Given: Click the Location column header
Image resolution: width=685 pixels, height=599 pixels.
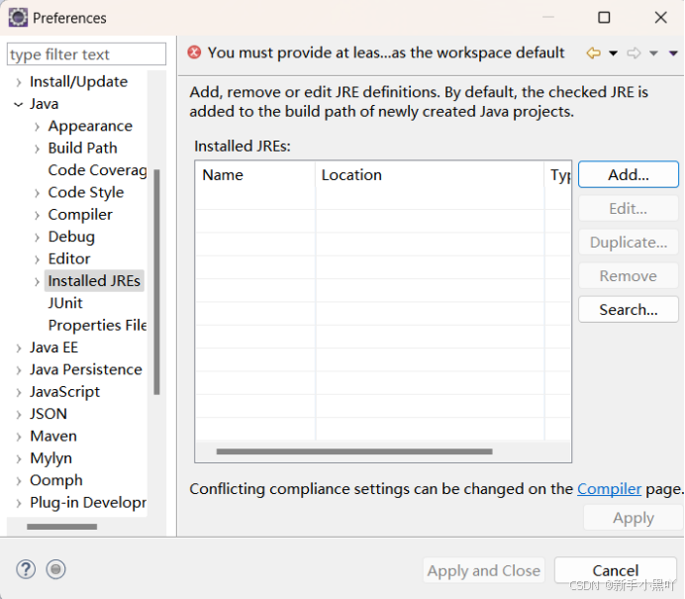Looking at the screenshot, I should [x=430, y=175].
